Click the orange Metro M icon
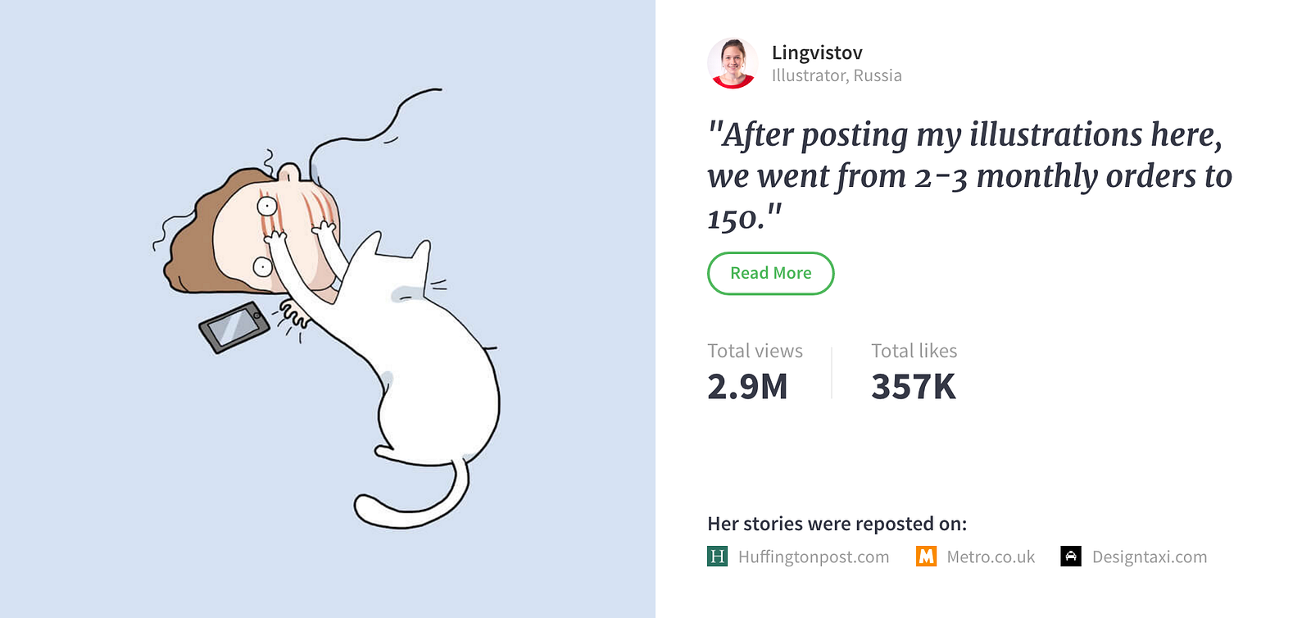 click(x=927, y=557)
